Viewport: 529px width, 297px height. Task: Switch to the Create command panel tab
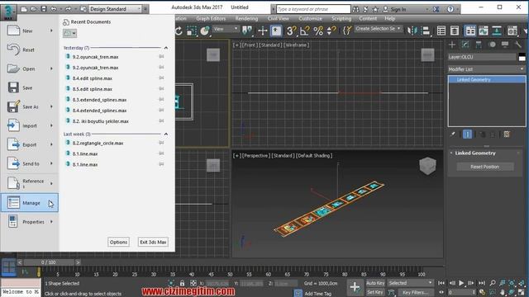tap(452, 45)
